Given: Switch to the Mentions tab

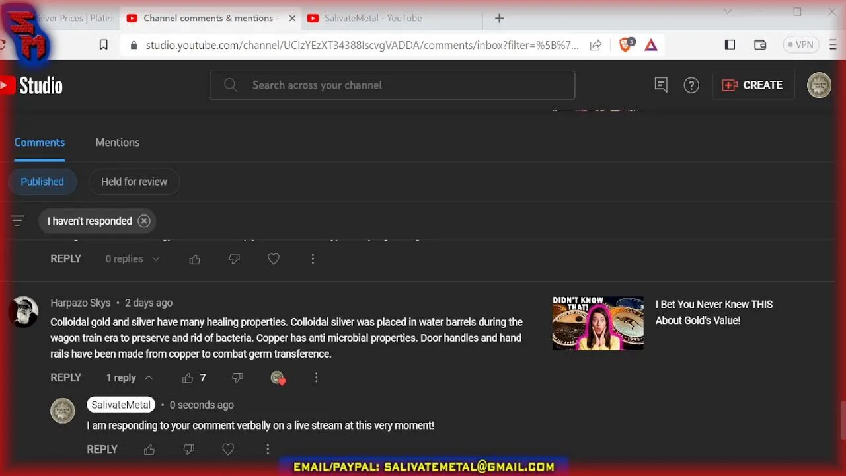Looking at the screenshot, I should 117,142.
